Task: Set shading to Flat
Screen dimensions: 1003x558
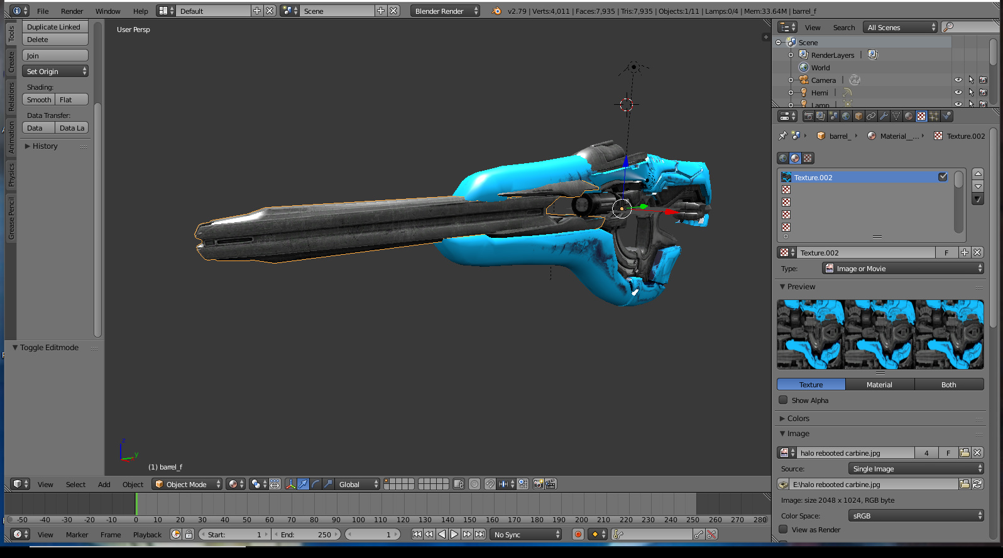Action: 72,99
